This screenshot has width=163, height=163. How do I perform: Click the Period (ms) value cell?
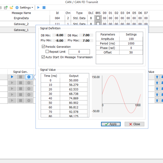coord(131,43)
